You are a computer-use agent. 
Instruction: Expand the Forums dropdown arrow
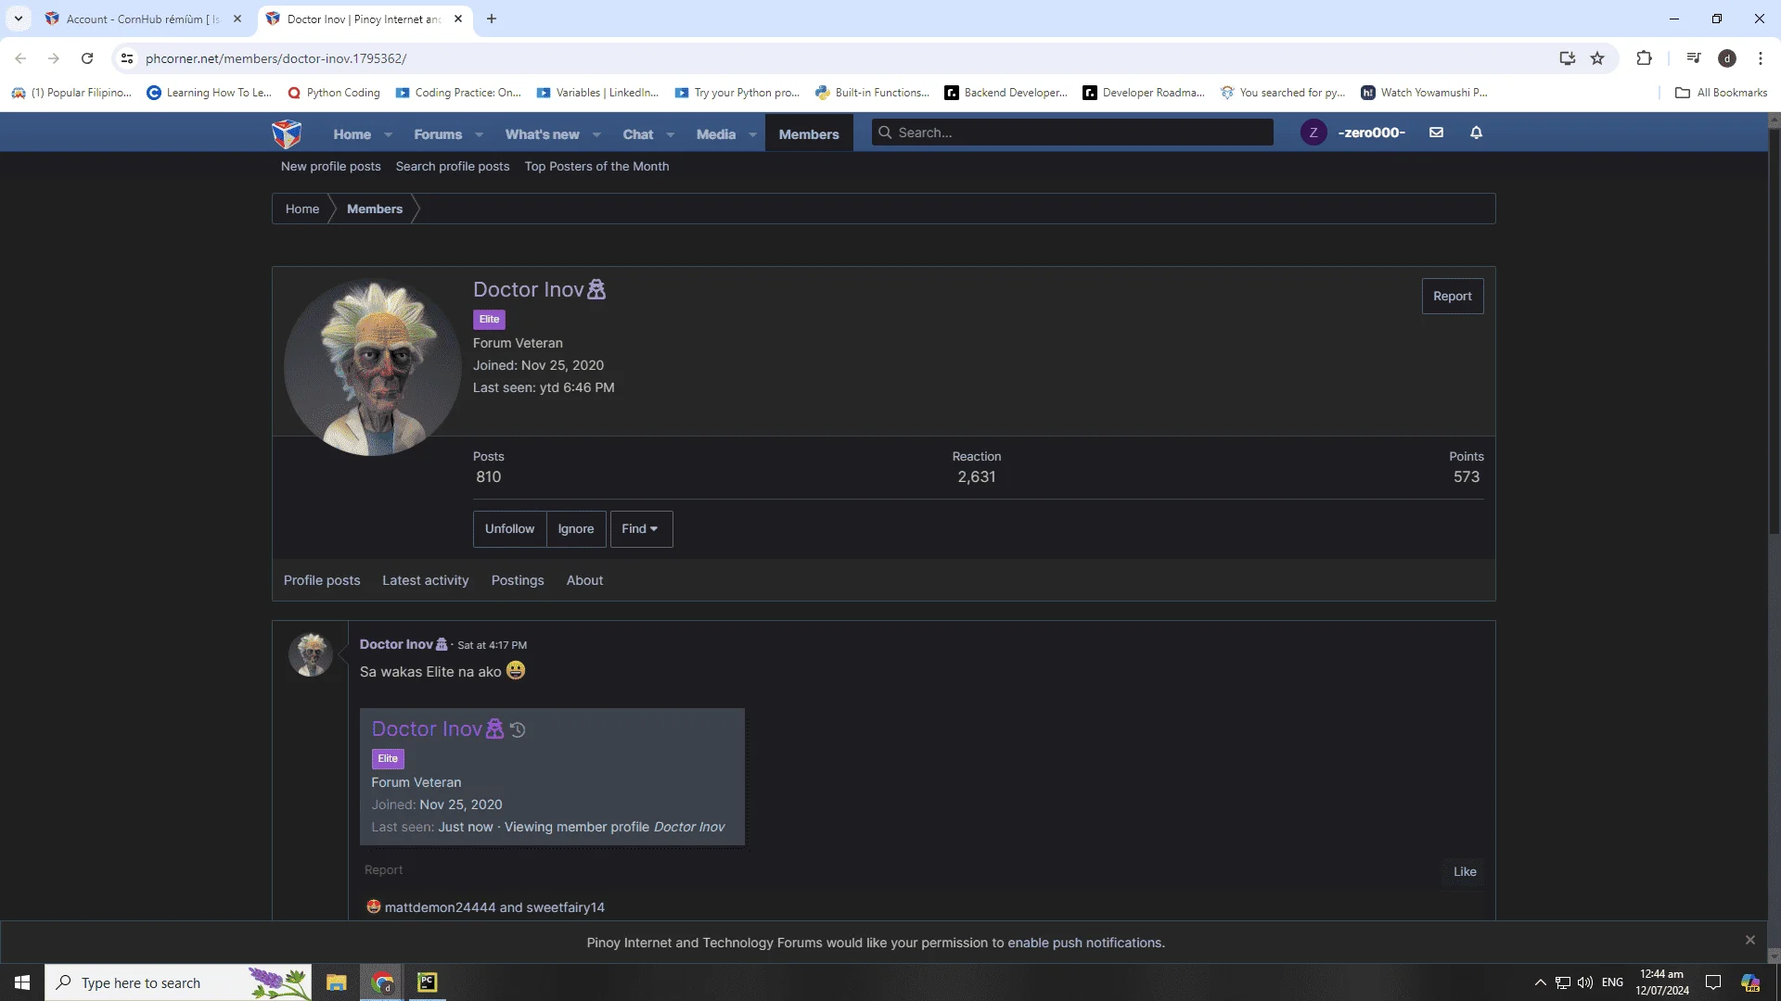pos(479,134)
